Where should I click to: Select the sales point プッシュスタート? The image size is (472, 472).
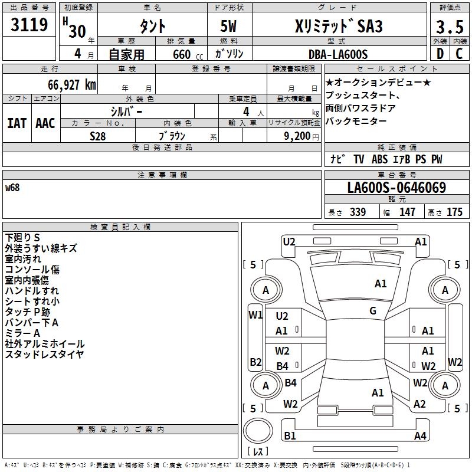pos(360,95)
